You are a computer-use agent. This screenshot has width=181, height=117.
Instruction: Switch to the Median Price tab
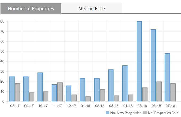pyautogui.click(x=92, y=8)
